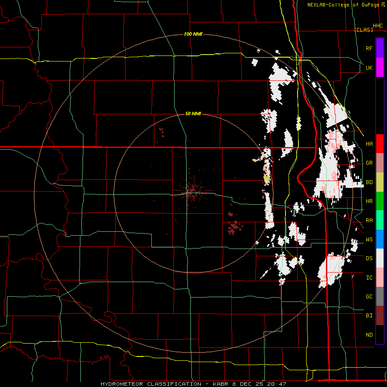387x387 pixels.
Task: Click the BD yellow-olive legend swatch
Action: point(380,182)
